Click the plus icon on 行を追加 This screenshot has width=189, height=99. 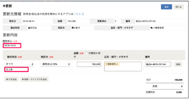[x=7, y=79]
